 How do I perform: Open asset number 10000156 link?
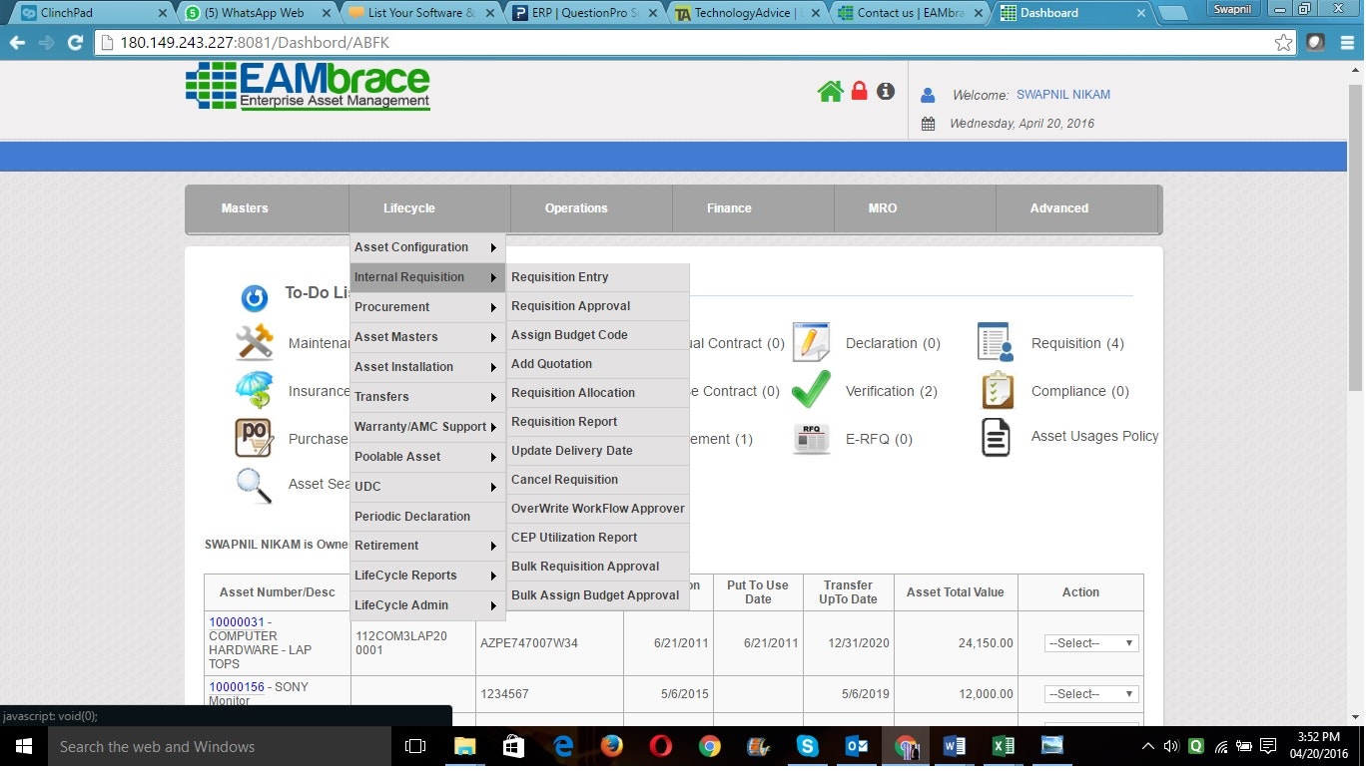click(x=237, y=687)
